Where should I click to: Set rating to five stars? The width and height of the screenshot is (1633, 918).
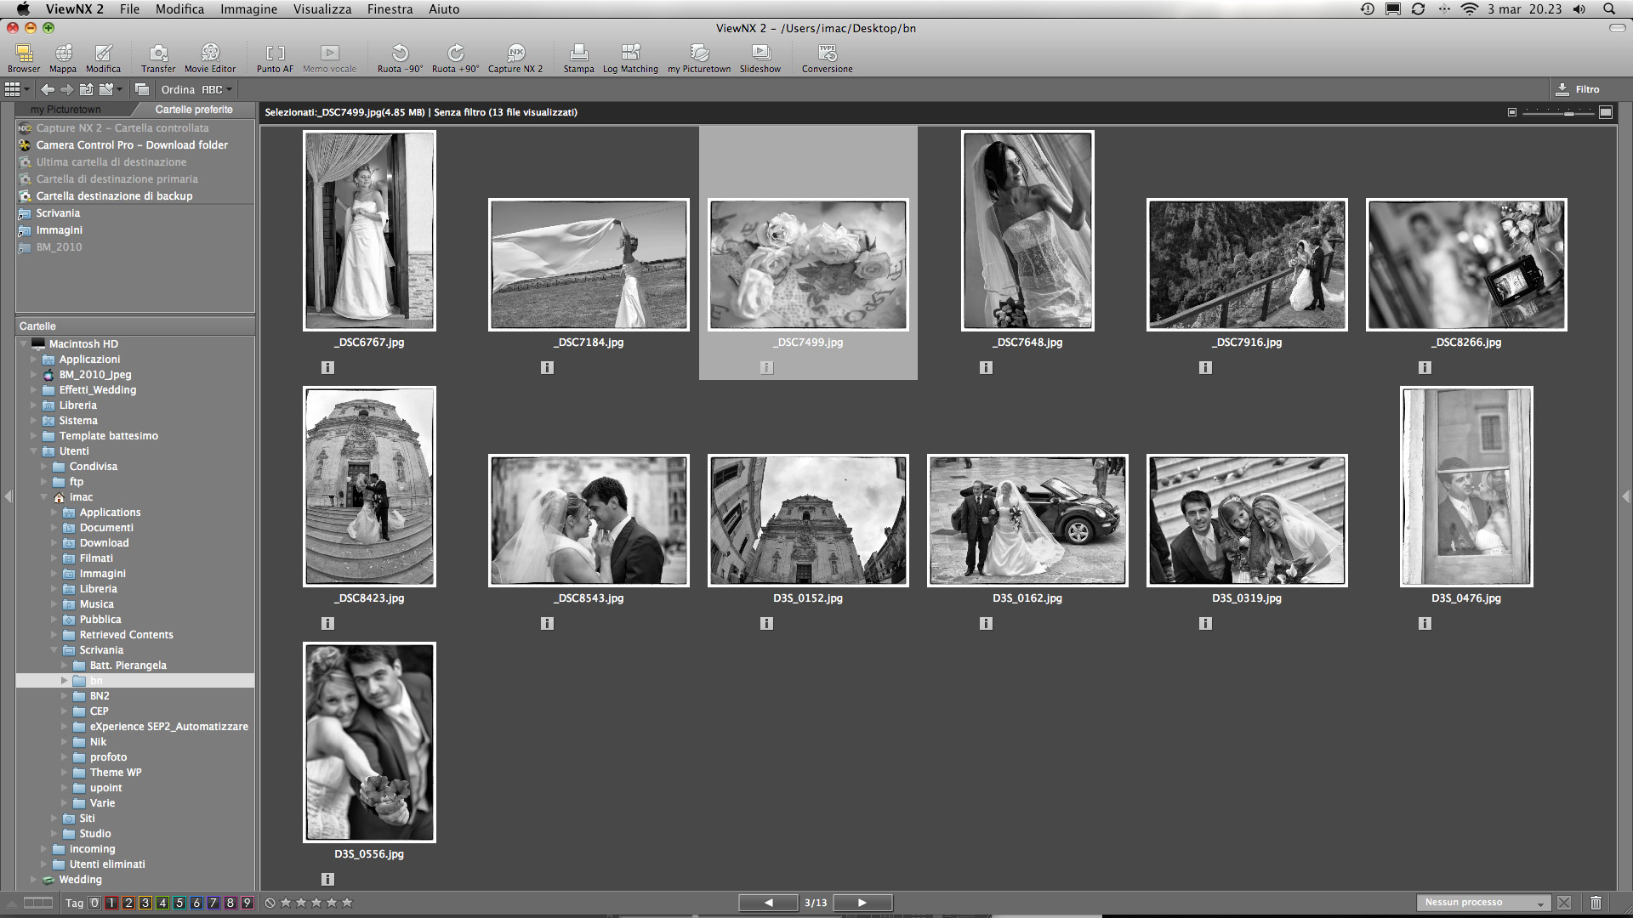(x=347, y=903)
